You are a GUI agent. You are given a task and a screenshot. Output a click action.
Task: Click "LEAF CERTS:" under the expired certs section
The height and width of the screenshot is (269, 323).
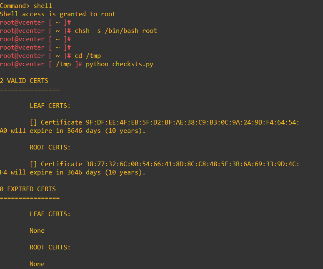tap(50, 214)
